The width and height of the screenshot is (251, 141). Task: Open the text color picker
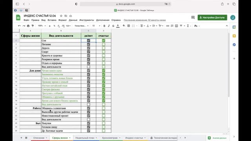coord(118,26)
